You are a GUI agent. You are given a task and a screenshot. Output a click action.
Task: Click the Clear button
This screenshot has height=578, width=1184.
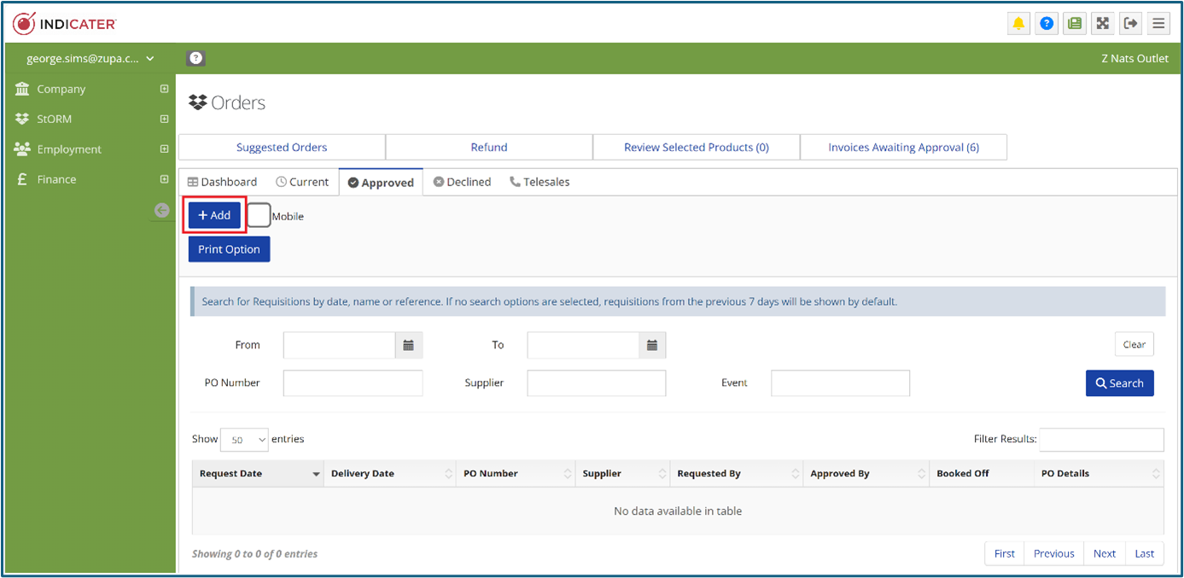coord(1134,344)
